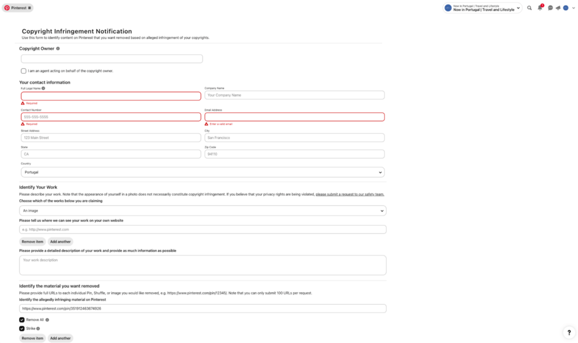Click the safety team request link
This screenshot has height=343, width=578.
349,194
